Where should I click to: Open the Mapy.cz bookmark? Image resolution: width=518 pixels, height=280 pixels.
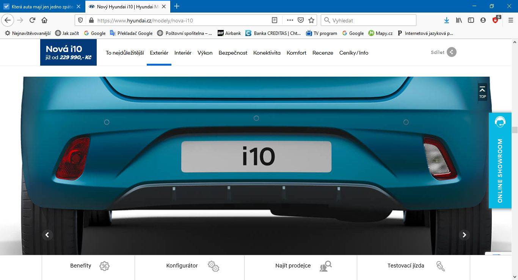coord(380,33)
